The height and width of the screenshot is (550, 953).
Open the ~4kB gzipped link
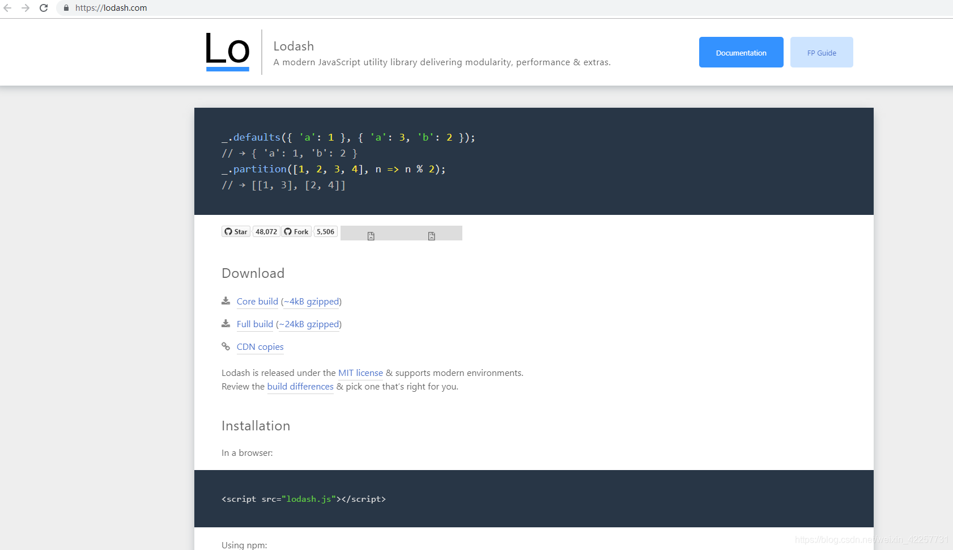coord(311,302)
